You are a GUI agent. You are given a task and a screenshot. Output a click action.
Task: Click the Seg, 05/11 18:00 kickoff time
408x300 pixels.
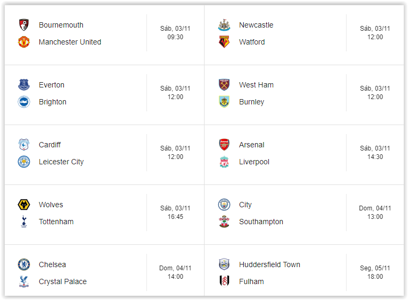(x=375, y=272)
